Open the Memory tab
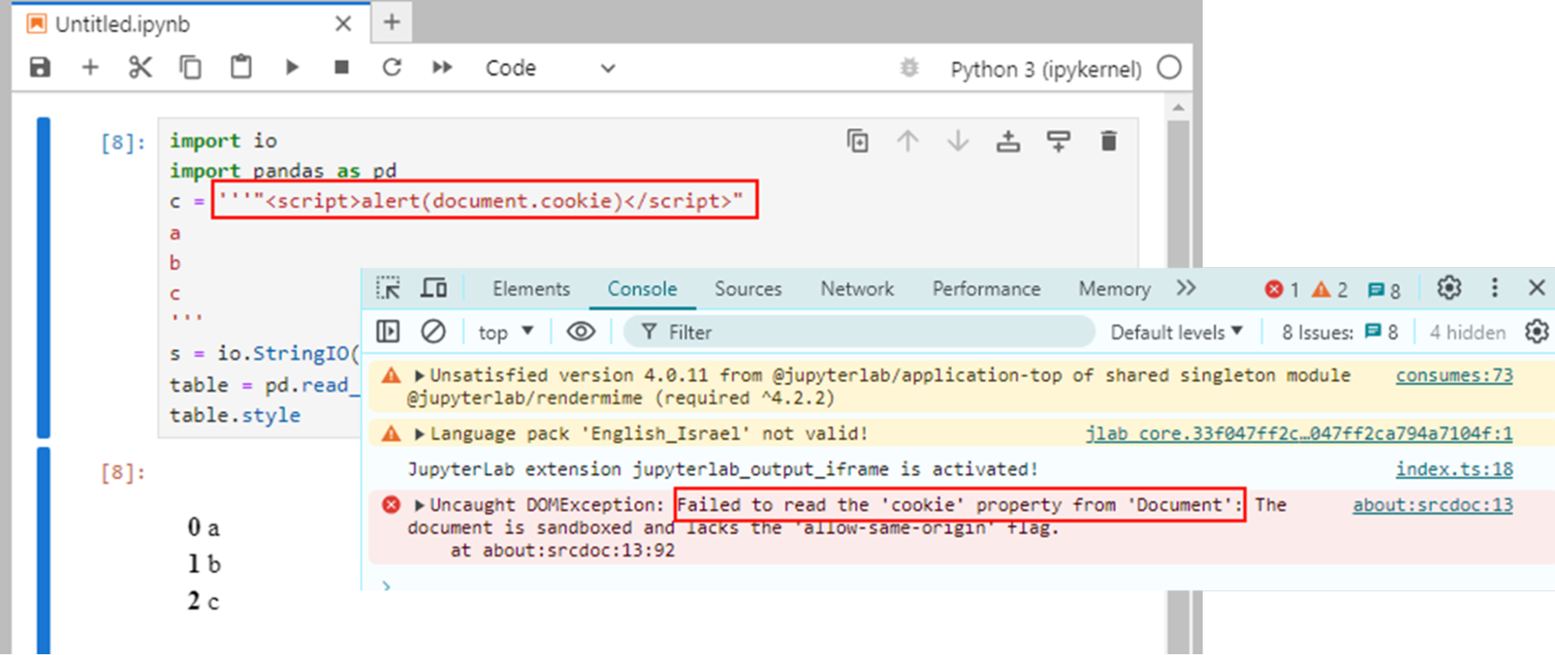The height and width of the screenshot is (655, 1555). click(x=1114, y=289)
